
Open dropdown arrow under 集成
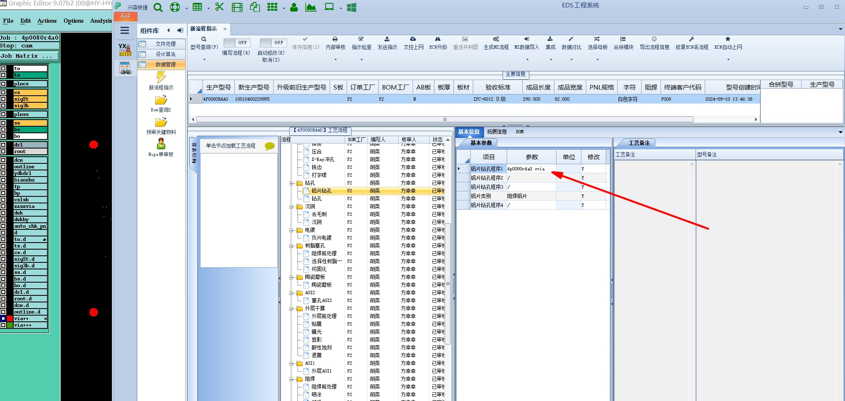pyautogui.click(x=551, y=60)
